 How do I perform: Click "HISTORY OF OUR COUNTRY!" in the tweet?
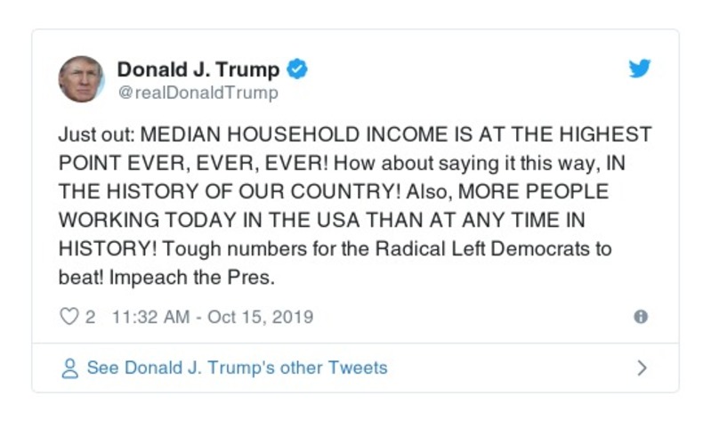point(234,191)
